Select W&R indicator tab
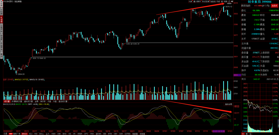This screenshot has height=135, width=279. (x=53, y=134)
